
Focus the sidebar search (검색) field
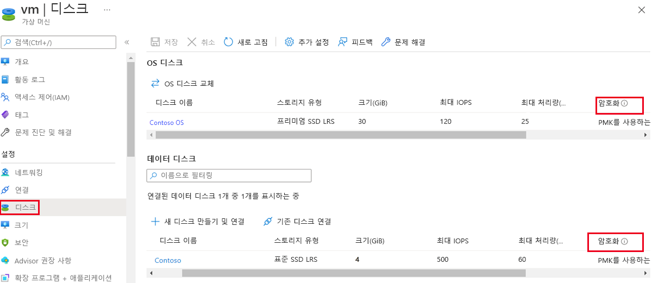click(x=60, y=42)
